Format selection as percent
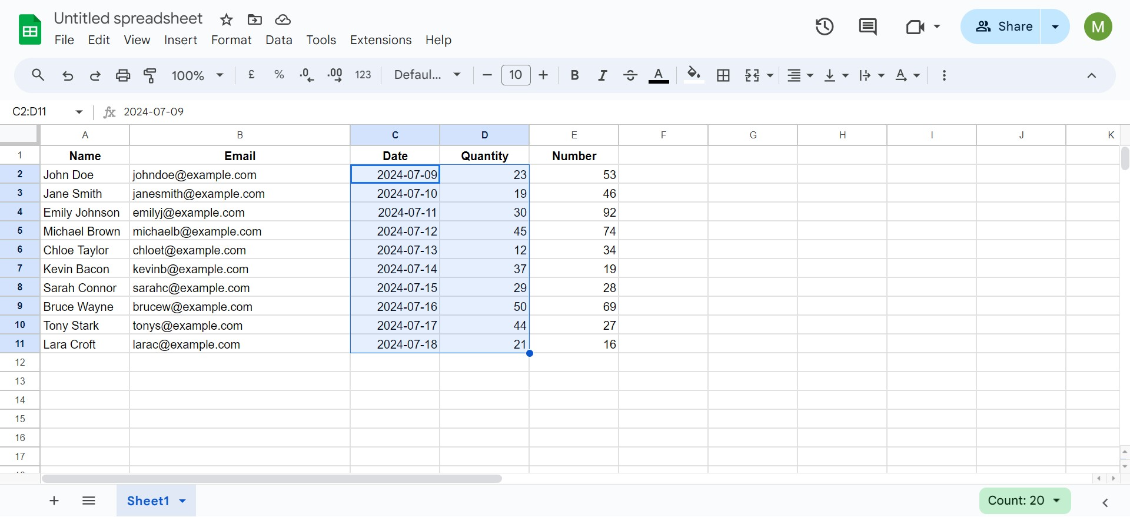 pos(279,75)
